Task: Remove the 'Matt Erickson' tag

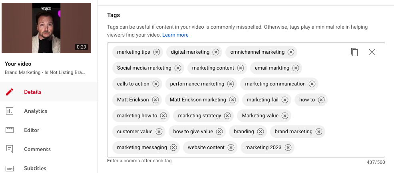Action: [x=155, y=100]
